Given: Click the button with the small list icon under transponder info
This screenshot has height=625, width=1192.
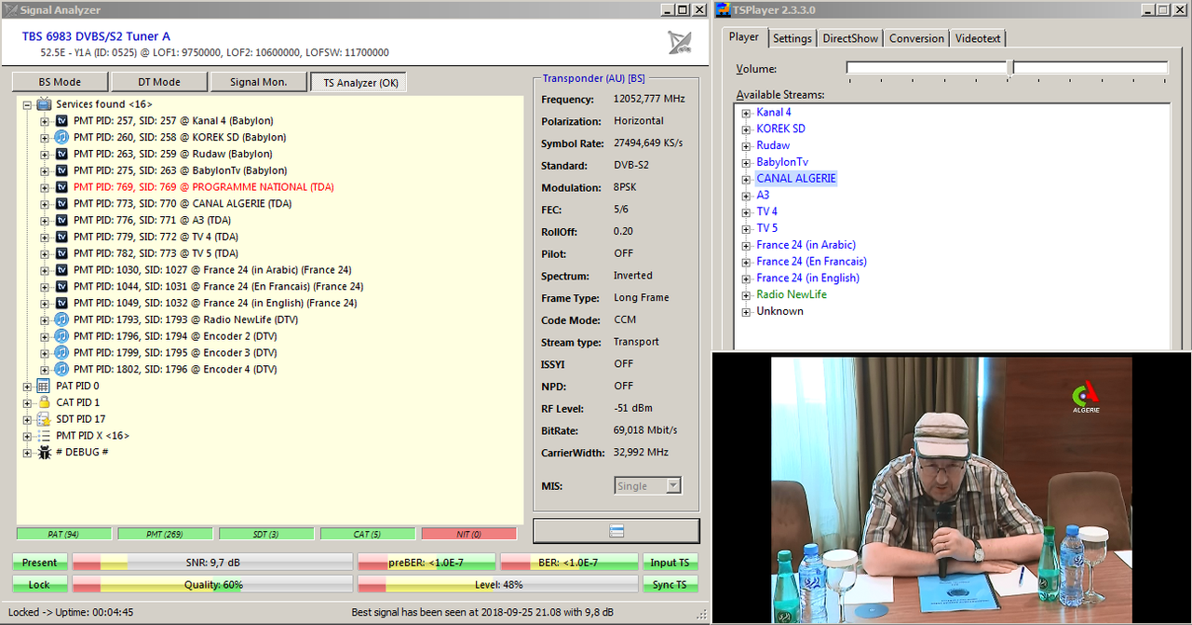Looking at the screenshot, I should (616, 531).
